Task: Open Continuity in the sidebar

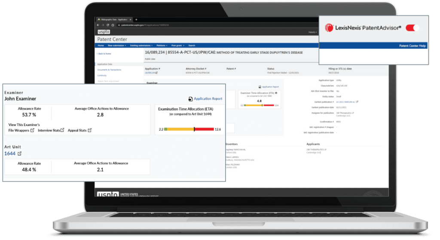Action: pyautogui.click(x=102, y=76)
